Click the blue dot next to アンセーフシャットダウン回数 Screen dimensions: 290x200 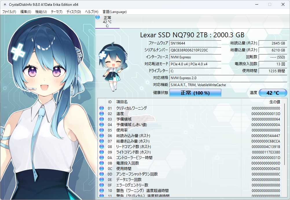(x=102, y=174)
